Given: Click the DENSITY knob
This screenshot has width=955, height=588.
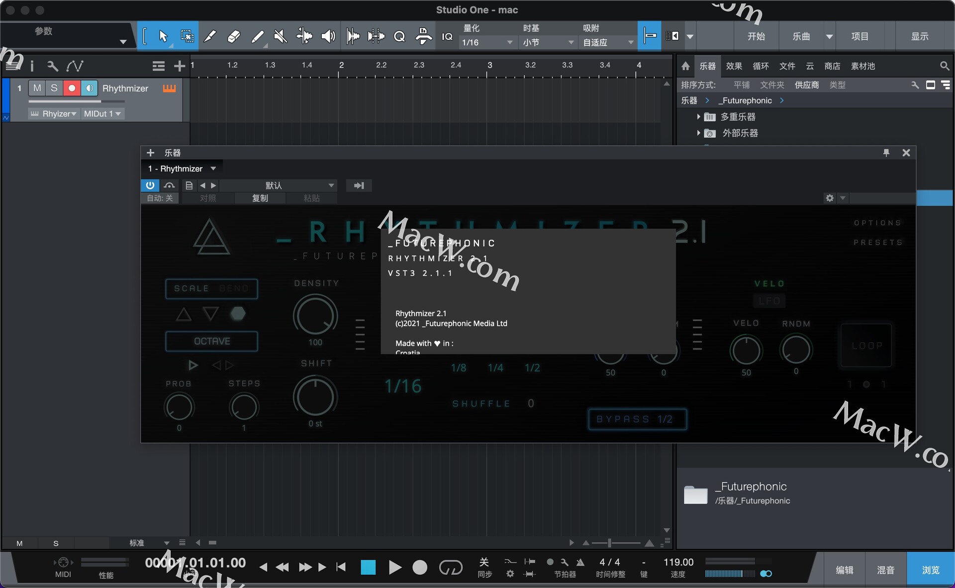Looking at the screenshot, I should (x=315, y=316).
